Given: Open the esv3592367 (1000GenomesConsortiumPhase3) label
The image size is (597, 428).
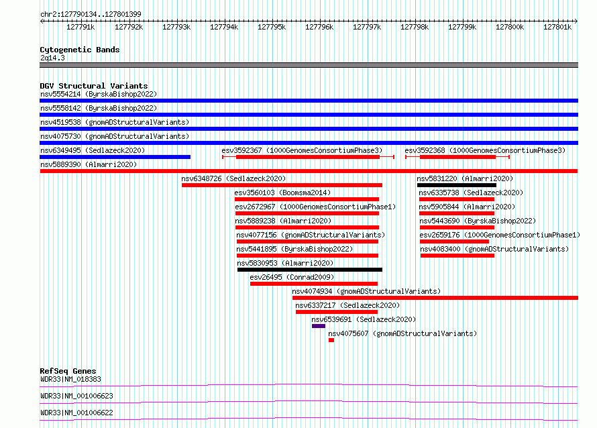Looking at the screenshot, I should 302,150.
